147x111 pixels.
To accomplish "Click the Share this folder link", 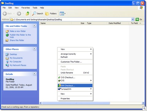I will [x=17, y=40].
